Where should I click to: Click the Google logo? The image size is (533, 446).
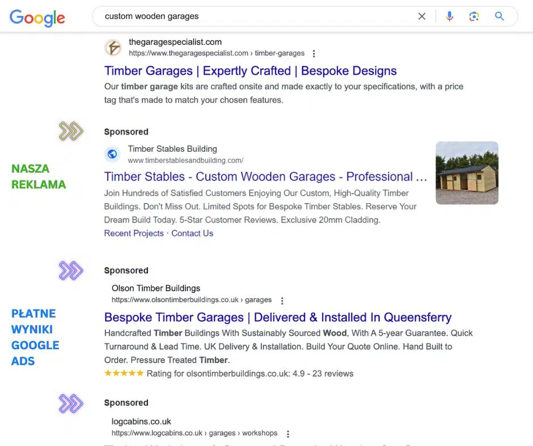click(37, 18)
